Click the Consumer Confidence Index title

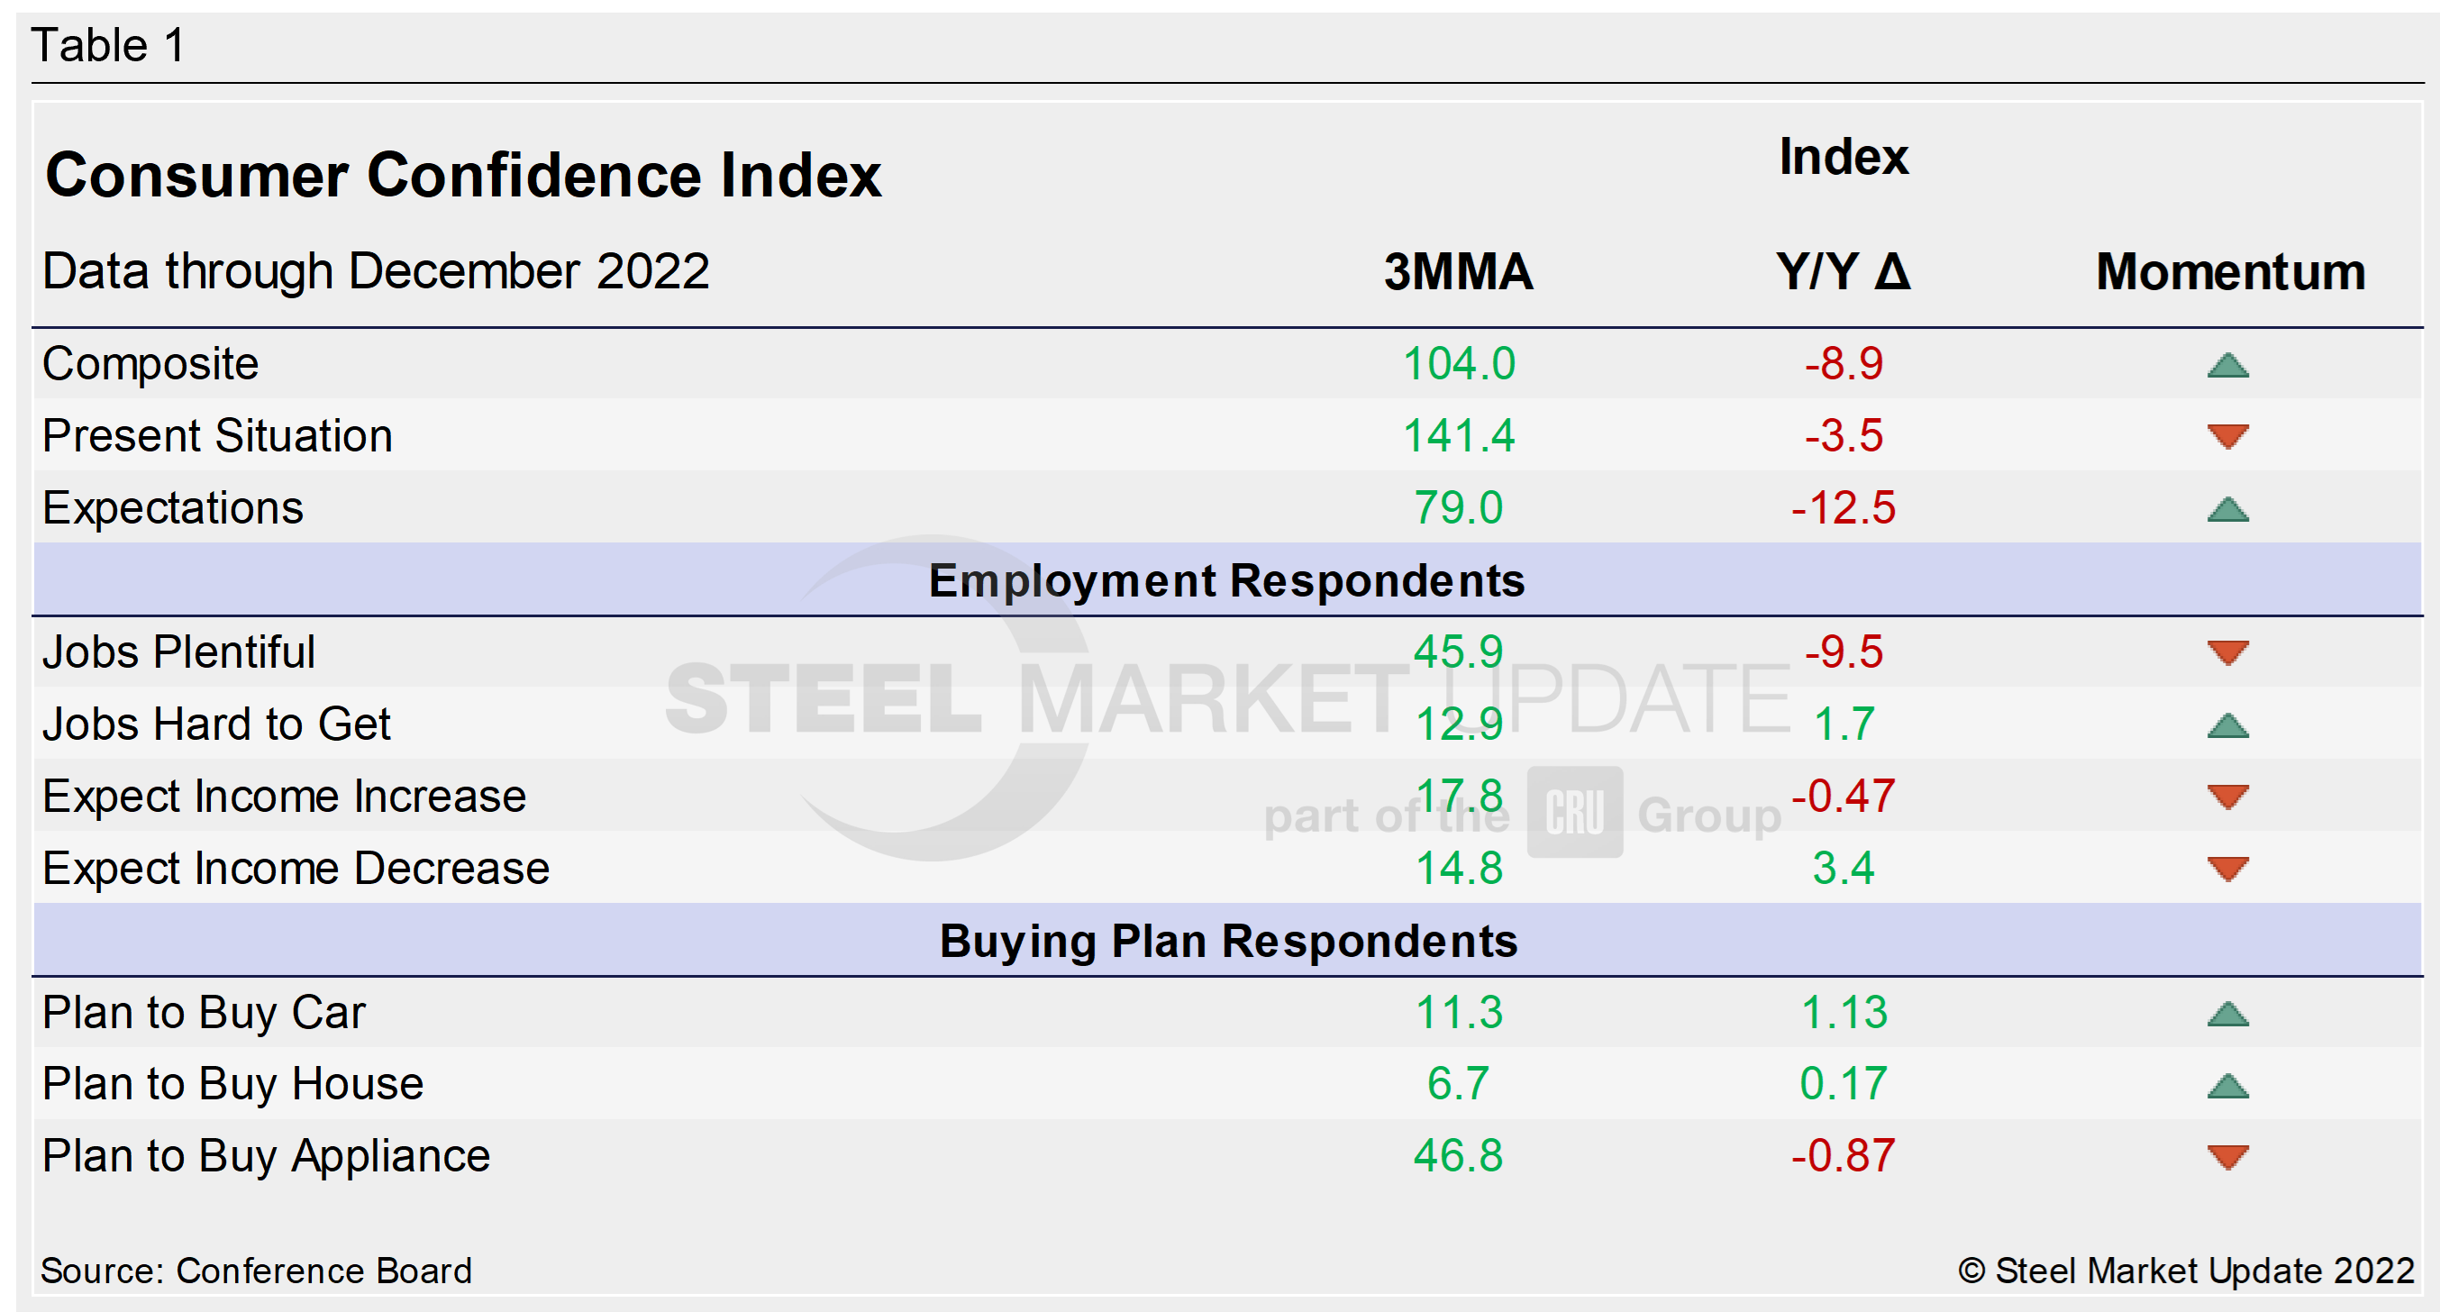pyautogui.click(x=463, y=175)
